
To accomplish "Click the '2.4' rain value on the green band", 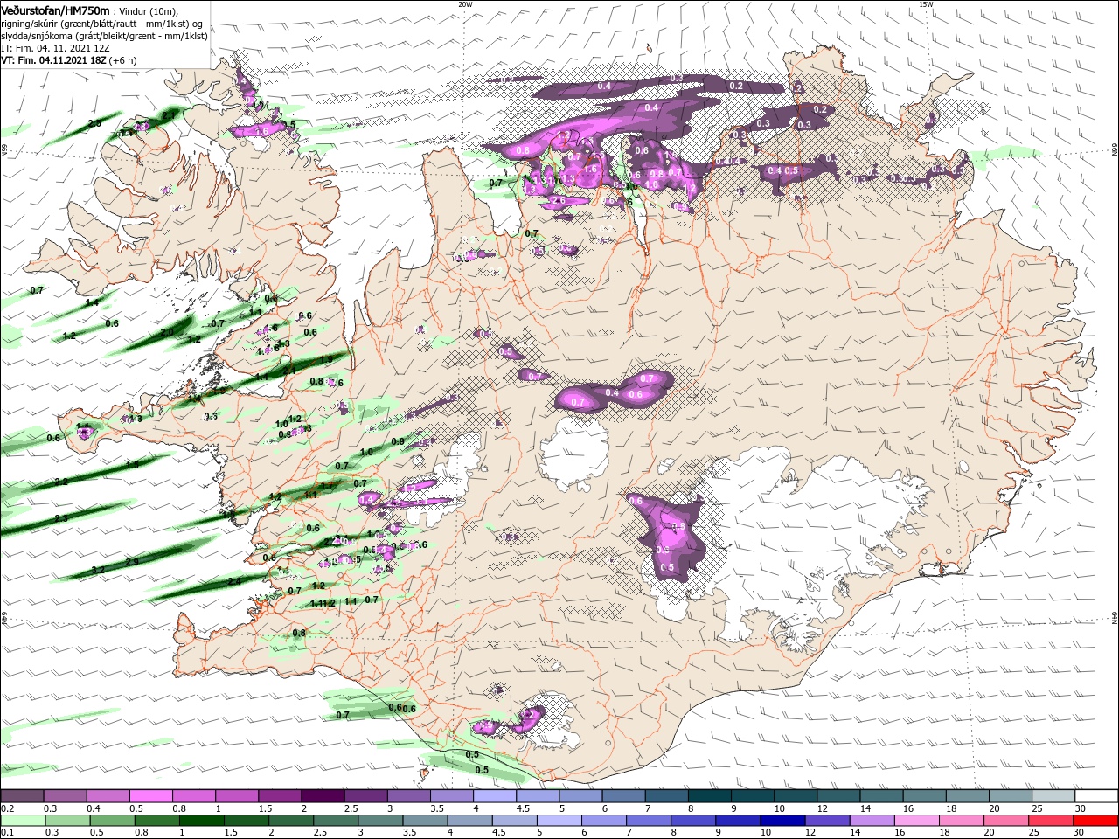I will coord(234,581).
